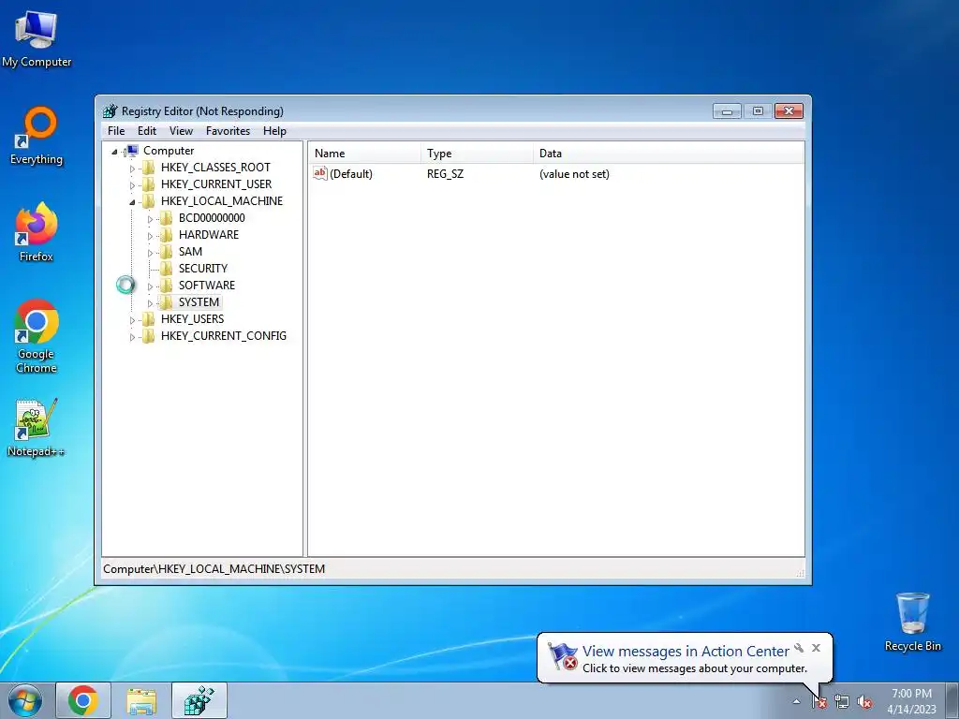Select HKEY_LOCAL_MACHINE label

[221, 201]
